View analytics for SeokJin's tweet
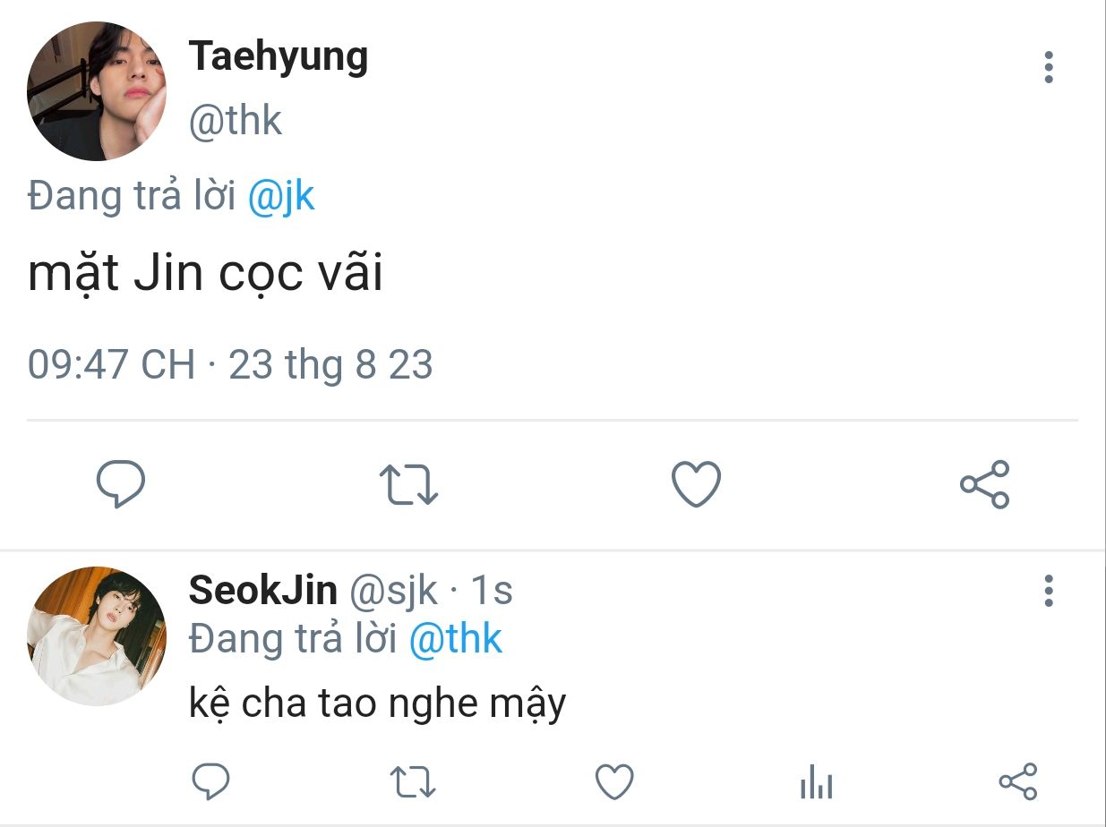 (x=816, y=783)
